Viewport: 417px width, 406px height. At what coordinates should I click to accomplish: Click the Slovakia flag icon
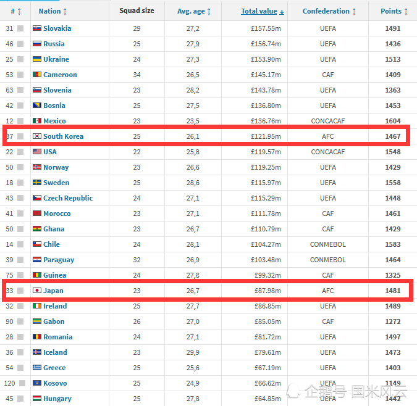point(37,28)
